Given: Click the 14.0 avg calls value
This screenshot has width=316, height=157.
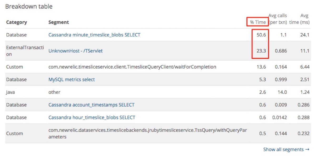Looking at the screenshot, I should [x=282, y=92].
